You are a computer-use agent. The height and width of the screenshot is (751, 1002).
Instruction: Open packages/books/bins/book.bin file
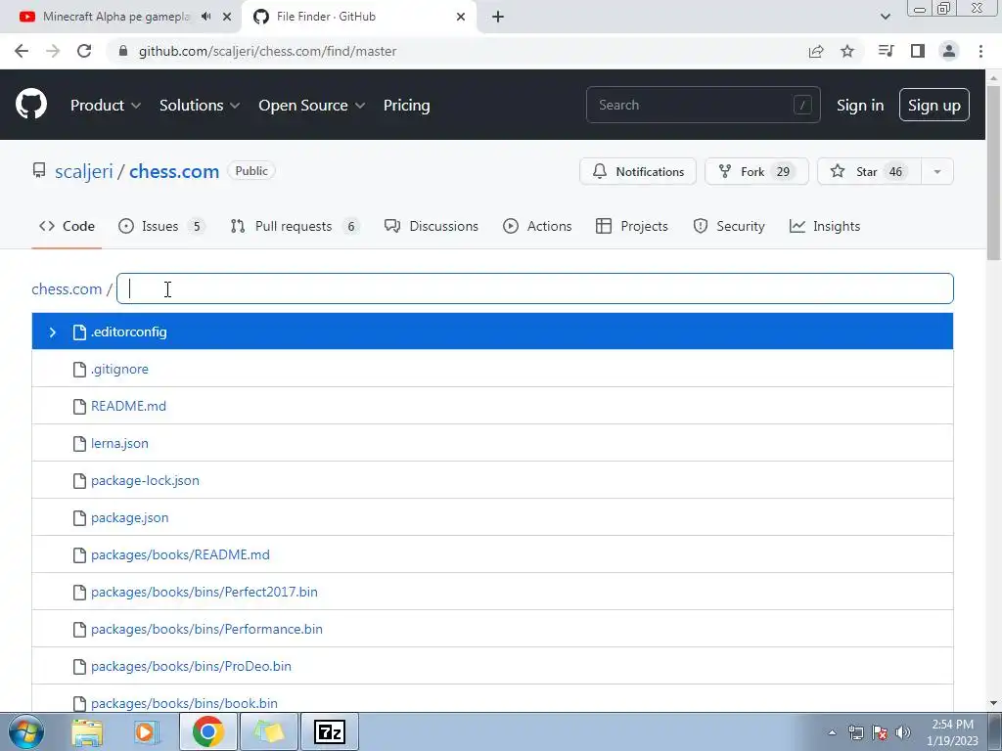[184, 703]
